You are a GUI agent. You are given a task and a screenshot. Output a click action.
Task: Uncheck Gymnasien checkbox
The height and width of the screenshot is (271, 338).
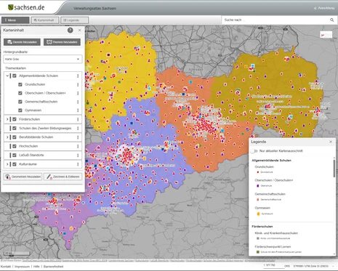(20, 110)
